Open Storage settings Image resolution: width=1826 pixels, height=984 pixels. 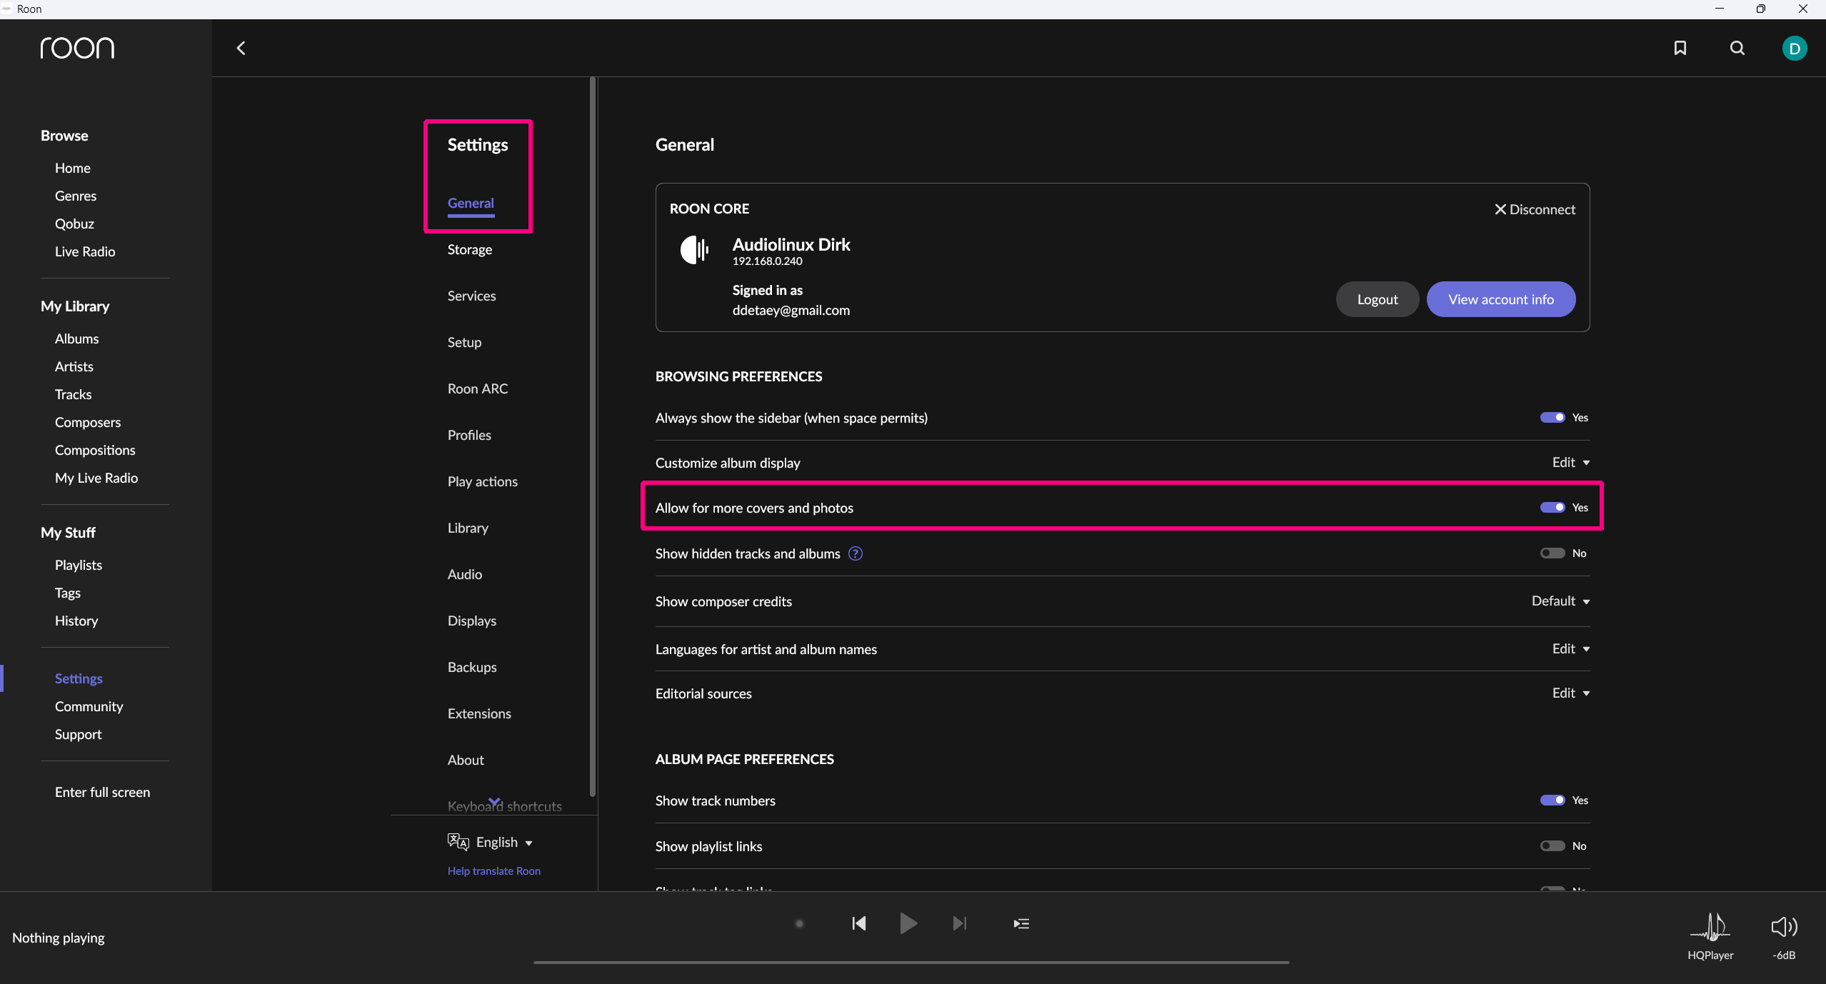[470, 250]
